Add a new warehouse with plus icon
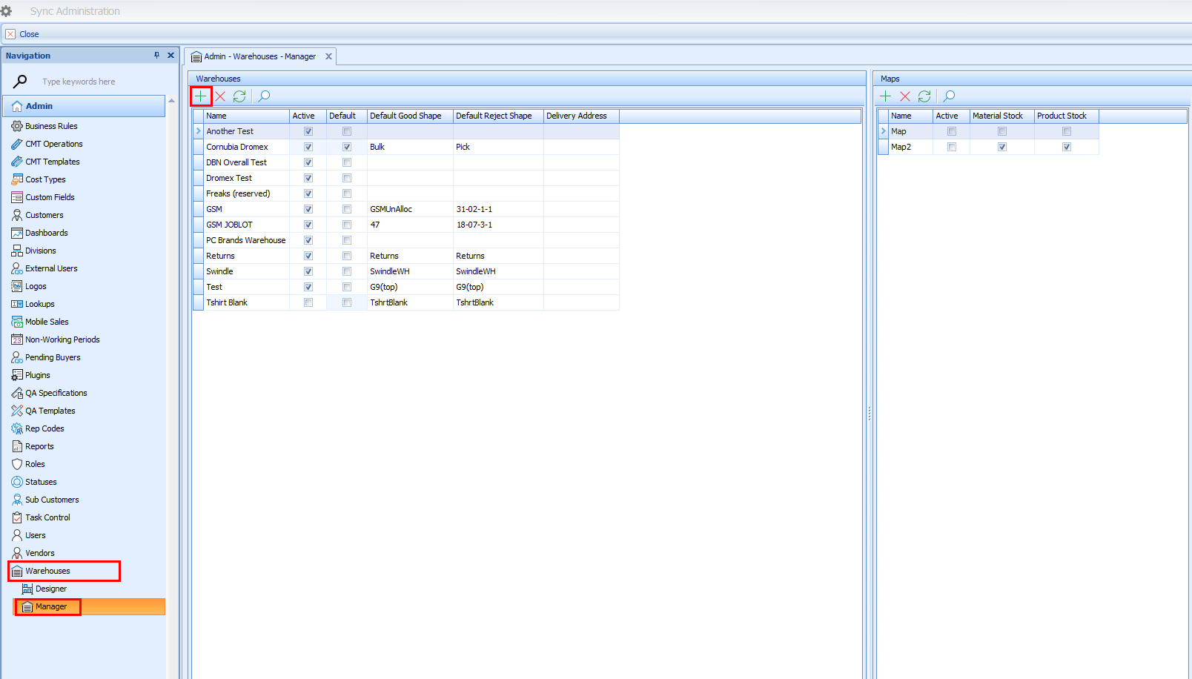The image size is (1192, 679). [201, 96]
